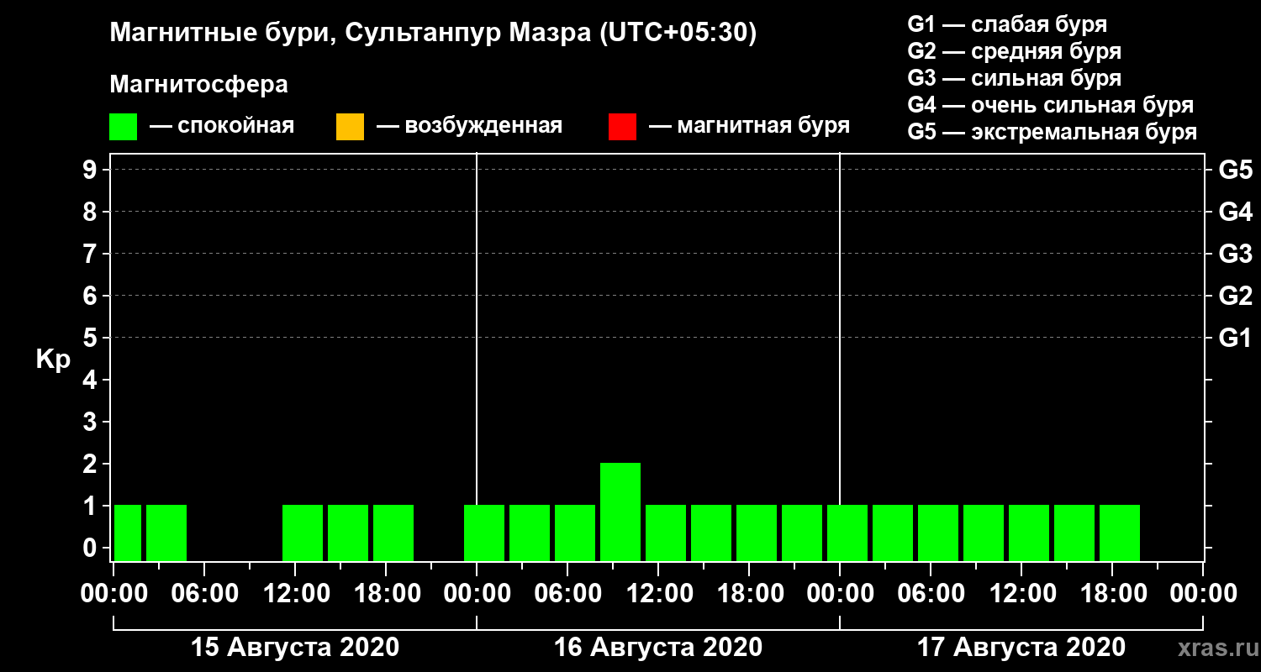The height and width of the screenshot is (672, 1261).
Task: Click the 'G2' label on right axis
Action: 1236,296
